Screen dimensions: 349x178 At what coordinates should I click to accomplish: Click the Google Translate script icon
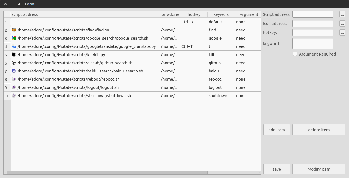pyautogui.click(x=14, y=46)
